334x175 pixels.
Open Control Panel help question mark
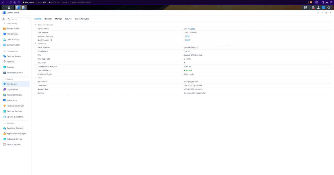pyautogui.click(x=318, y=13)
